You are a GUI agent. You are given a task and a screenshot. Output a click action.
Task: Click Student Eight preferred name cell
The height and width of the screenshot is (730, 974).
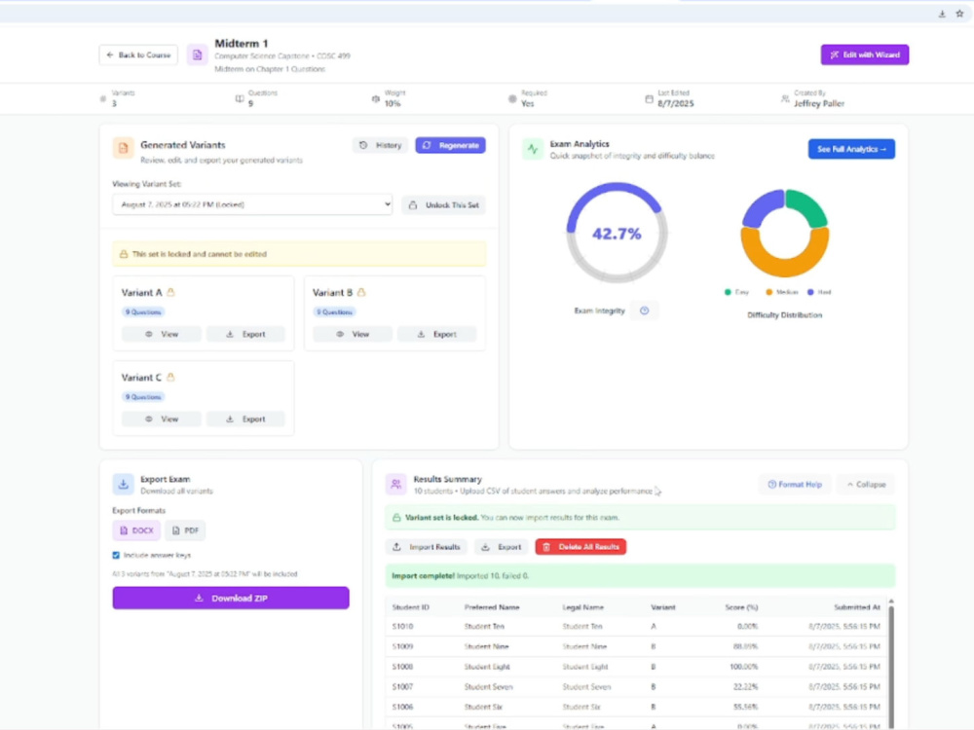487,667
